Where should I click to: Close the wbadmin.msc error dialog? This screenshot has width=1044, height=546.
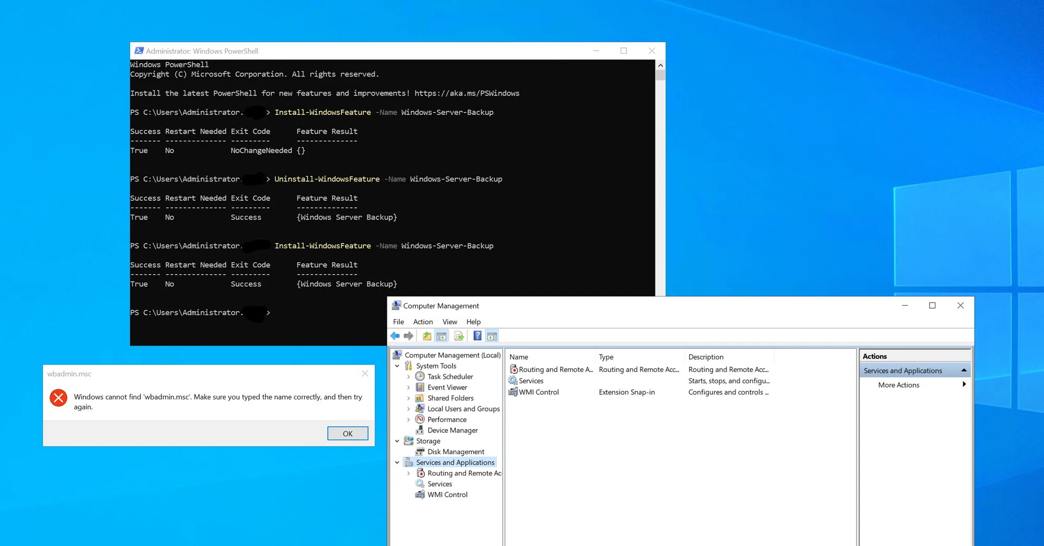point(365,373)
